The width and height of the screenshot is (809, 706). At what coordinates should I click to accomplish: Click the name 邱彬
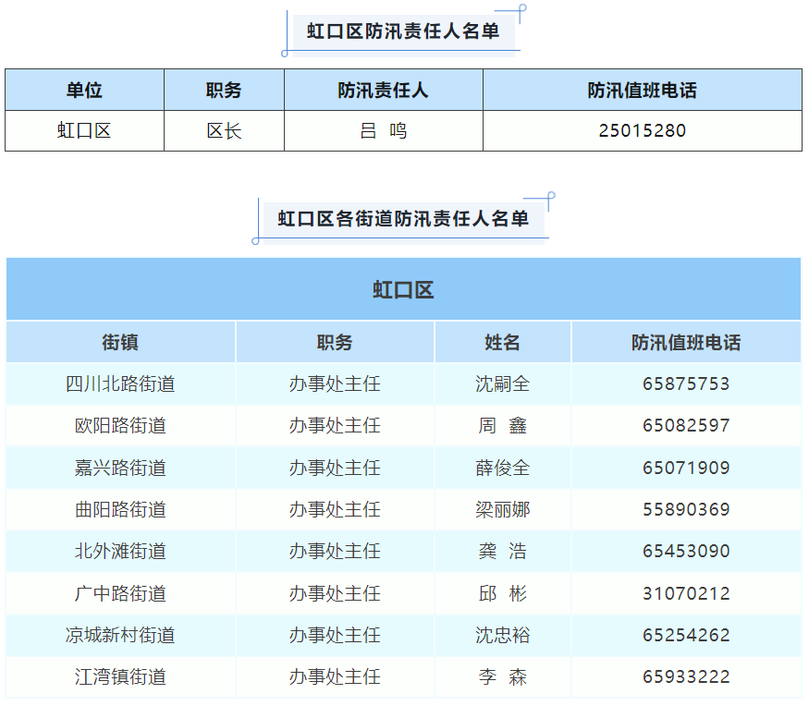[x=502, y=593]
